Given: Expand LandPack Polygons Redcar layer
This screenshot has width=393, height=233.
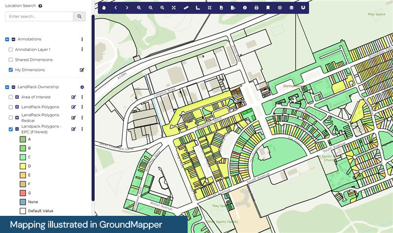Looking at the screenshot, I should click(17, 118).
